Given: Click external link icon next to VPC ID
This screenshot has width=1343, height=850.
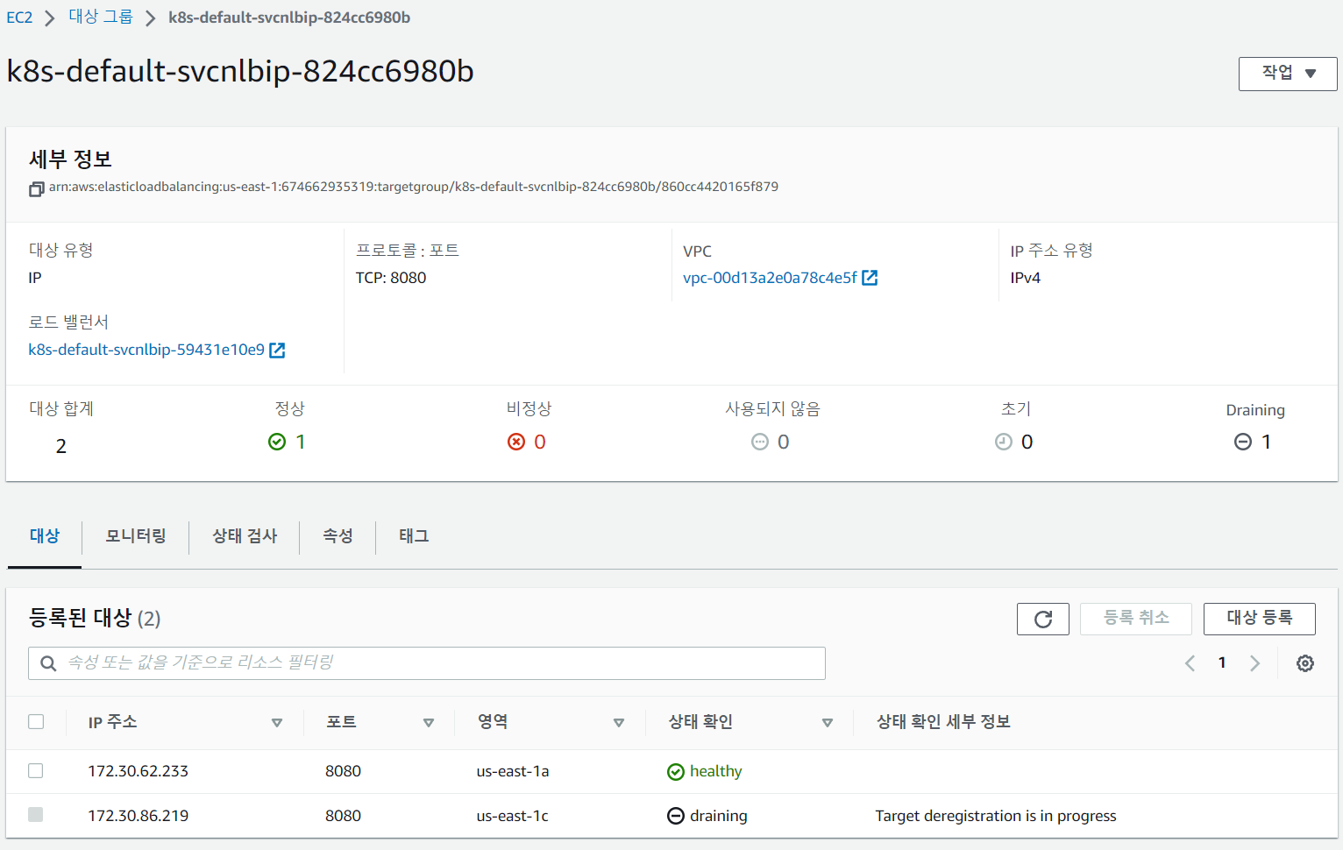Looking at the screenshot, I should click(x=870, y=278).
